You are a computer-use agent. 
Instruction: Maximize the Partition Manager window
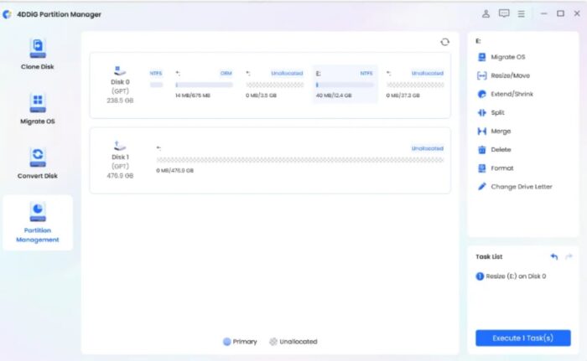point(560,13)
